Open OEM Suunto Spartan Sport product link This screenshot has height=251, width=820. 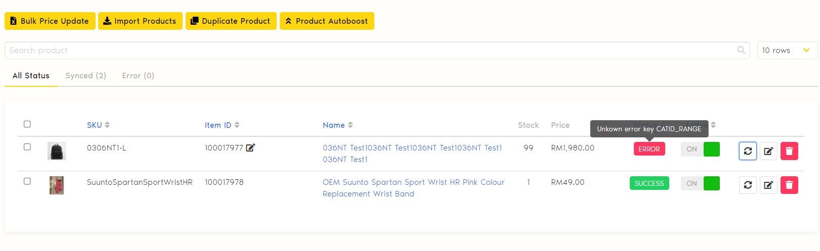point(413,182)
